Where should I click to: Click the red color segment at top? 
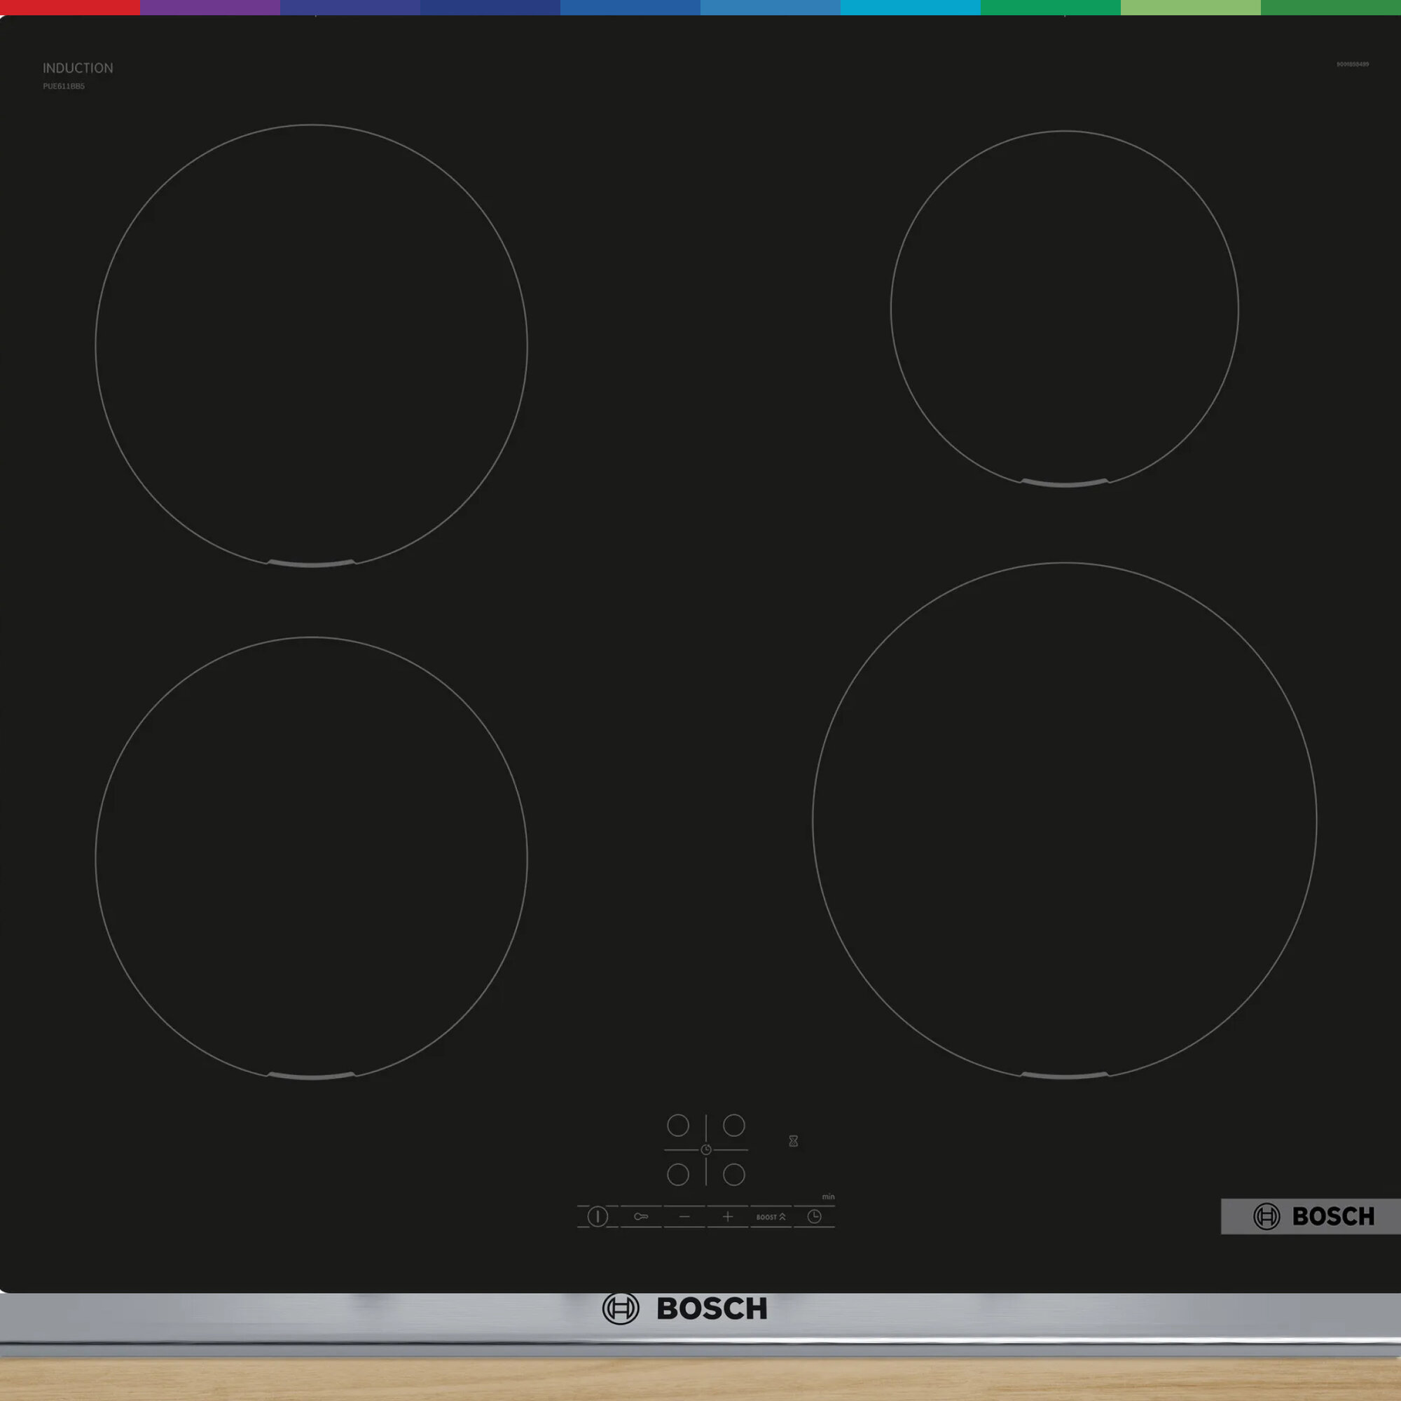[69, 7]
